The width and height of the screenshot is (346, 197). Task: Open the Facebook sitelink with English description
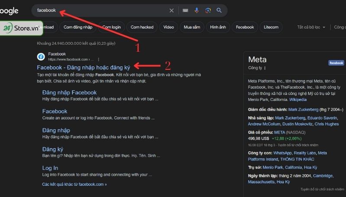point(55,111)
